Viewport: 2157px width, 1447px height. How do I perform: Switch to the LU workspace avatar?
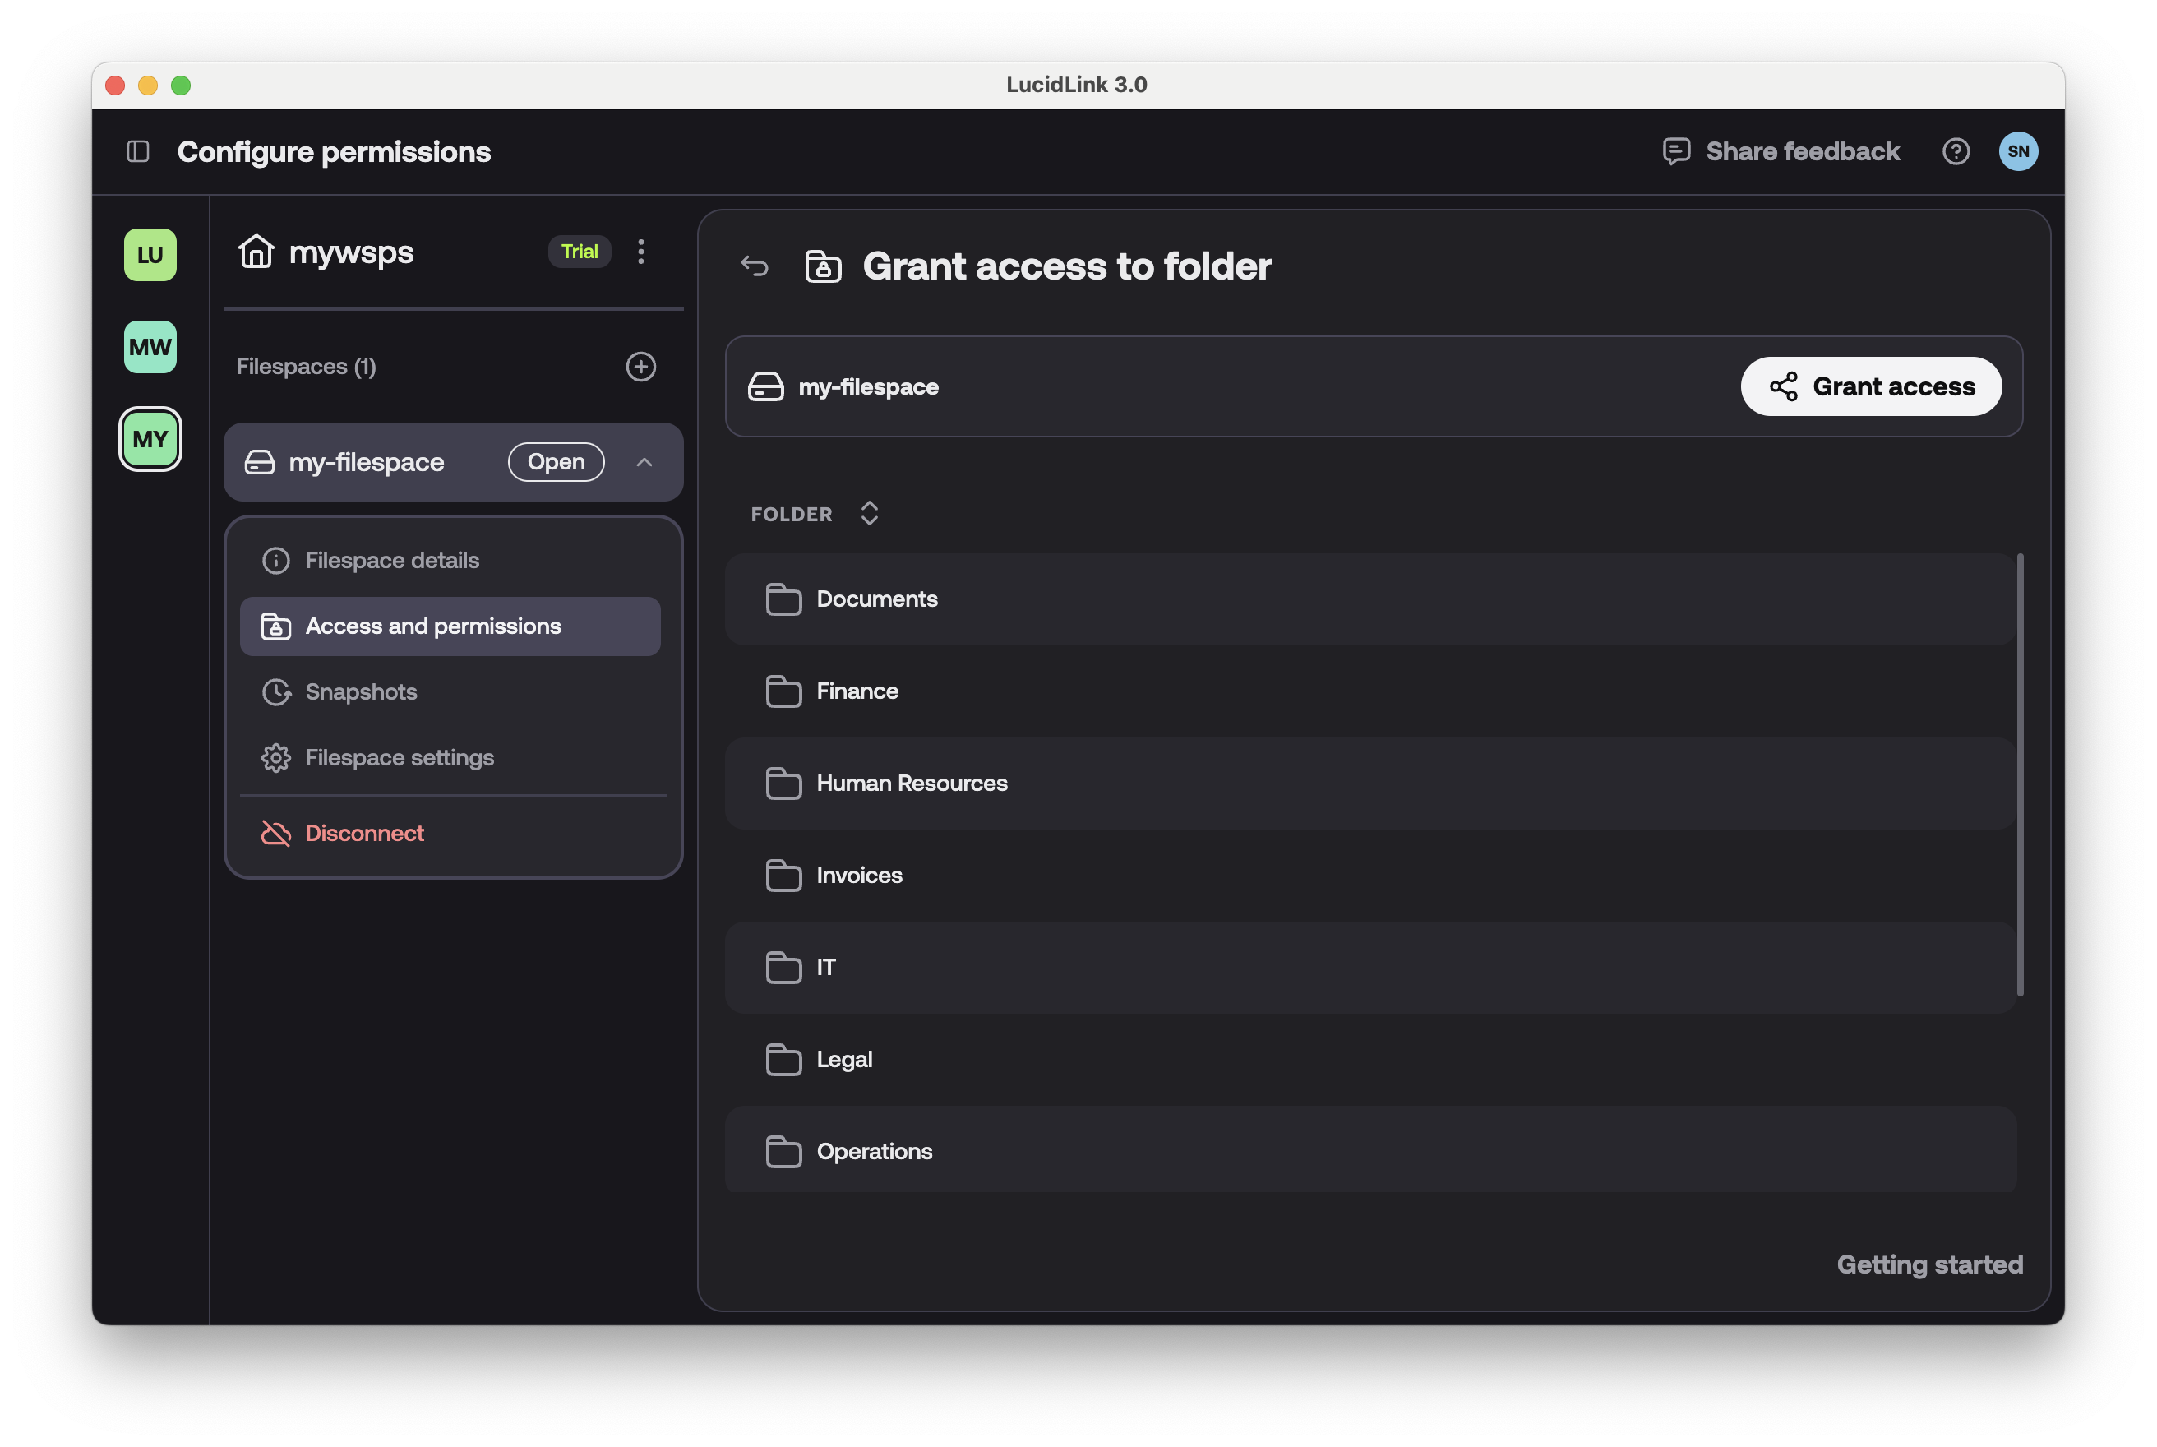[x=150, y=255]
